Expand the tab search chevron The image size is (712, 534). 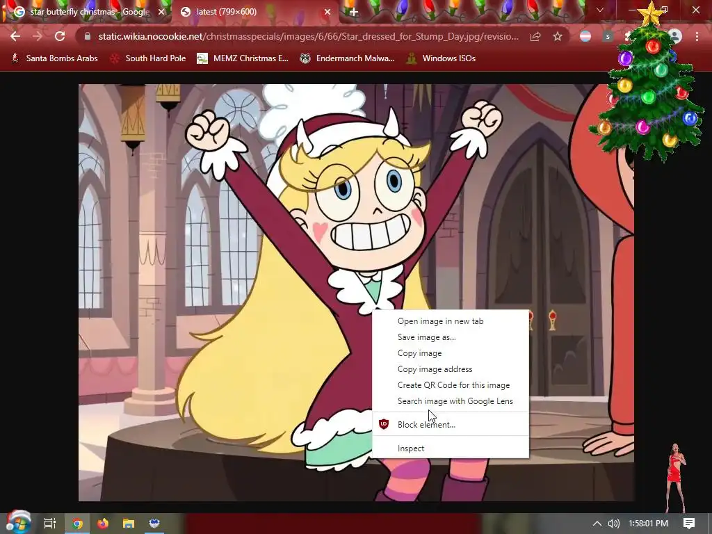[x=600, y=10]
